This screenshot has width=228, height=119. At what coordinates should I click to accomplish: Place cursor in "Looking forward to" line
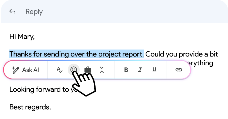pos(36,89)
